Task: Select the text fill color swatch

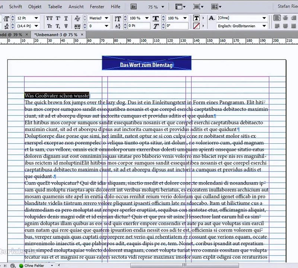Action: (196, 18)
